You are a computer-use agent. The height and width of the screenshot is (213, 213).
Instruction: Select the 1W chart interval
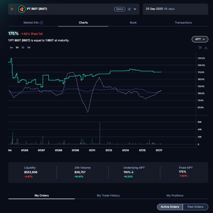29,48
